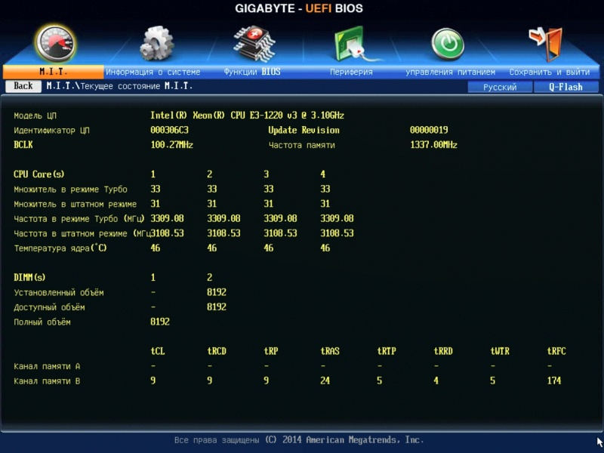Click the CPU ID value 000306C3
The image size is (604, 453).
pyautogui.click(x=169, y=130)
